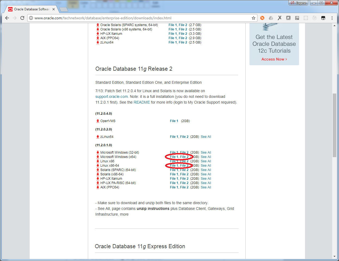Click the bold unzip instructions text
Screen dimensions: 339x261
[x=153, y=209]
